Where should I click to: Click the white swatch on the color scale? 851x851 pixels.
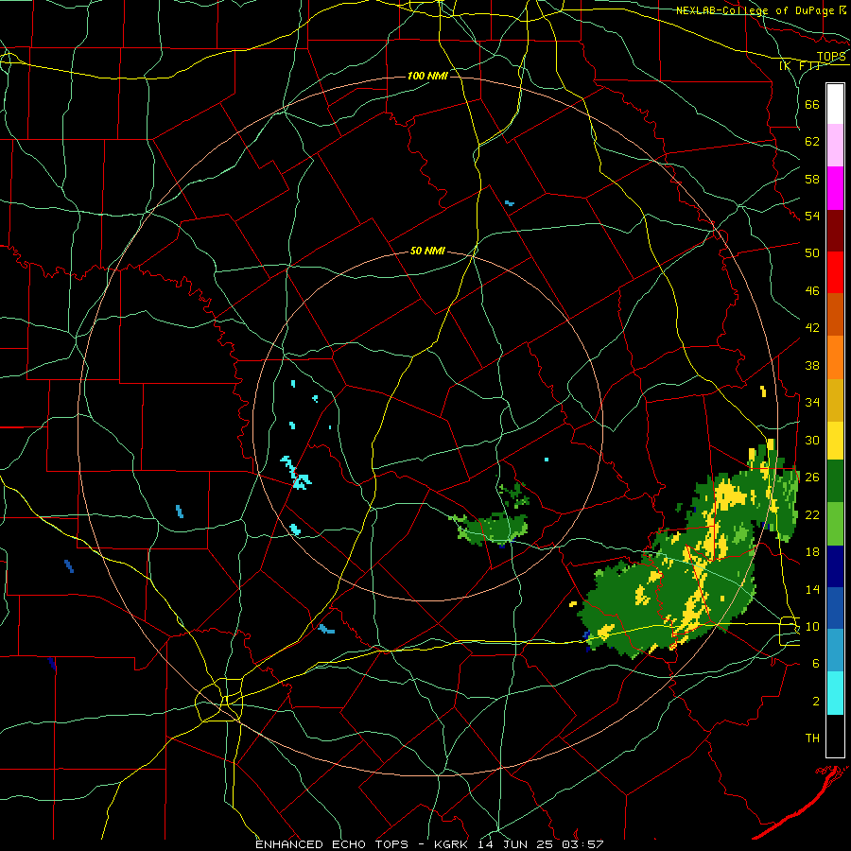(x=835, y=104)
